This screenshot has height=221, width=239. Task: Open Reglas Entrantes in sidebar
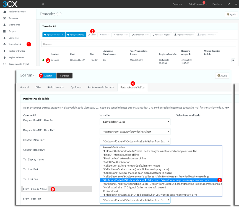17,51
